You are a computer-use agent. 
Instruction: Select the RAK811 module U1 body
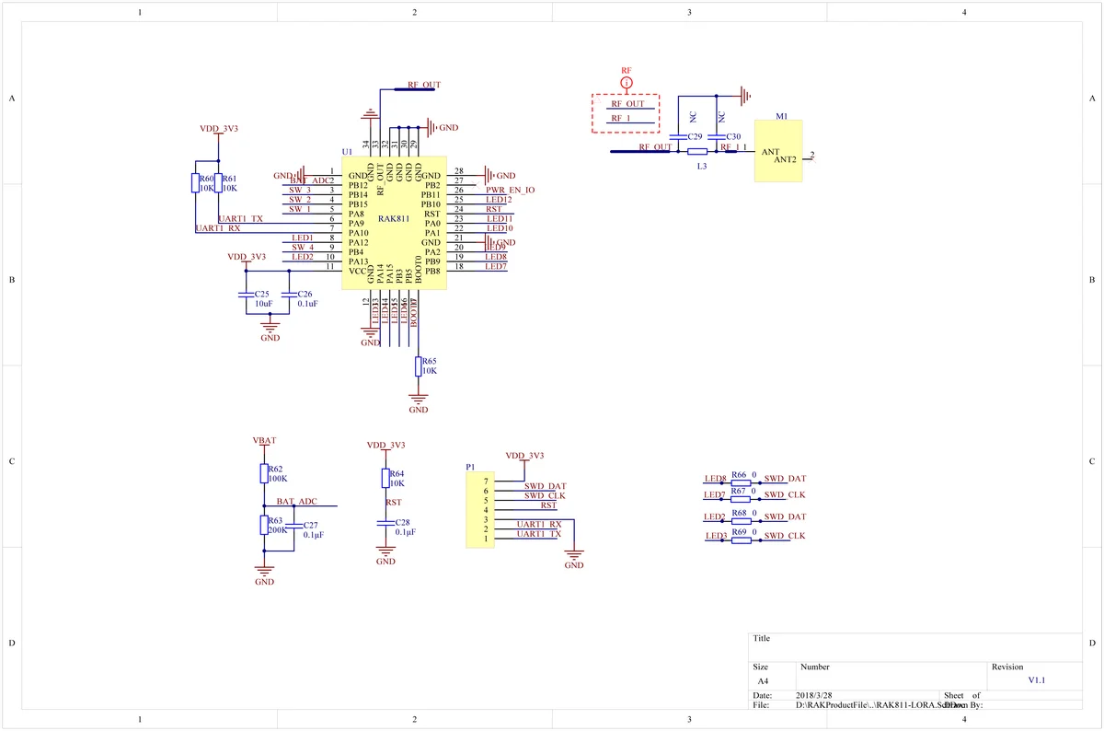click(394, 223)
